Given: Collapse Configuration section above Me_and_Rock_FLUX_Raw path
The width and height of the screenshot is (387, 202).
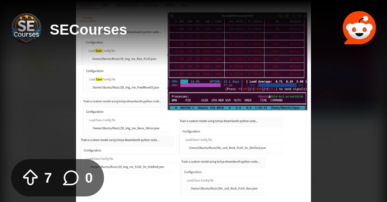Looking at the screenshot, I should 193,172.
